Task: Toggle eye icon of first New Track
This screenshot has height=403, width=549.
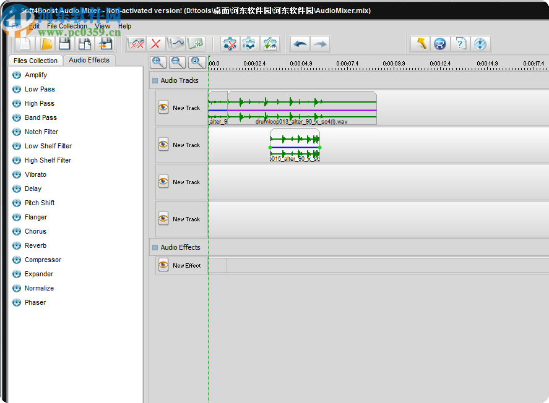Action: point(163,108)
